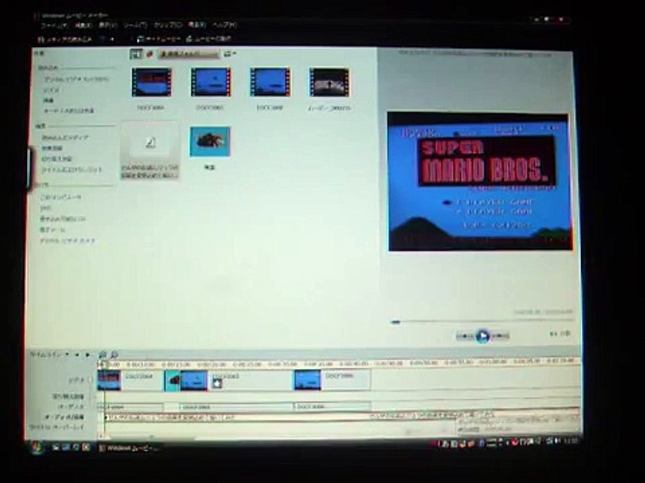Publish to Digital Video Camera link
This screenshot has height=483, width=645.
(67, 241)
